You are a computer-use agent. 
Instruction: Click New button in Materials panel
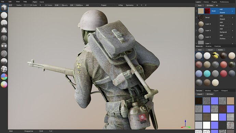(x=200, y=50)
